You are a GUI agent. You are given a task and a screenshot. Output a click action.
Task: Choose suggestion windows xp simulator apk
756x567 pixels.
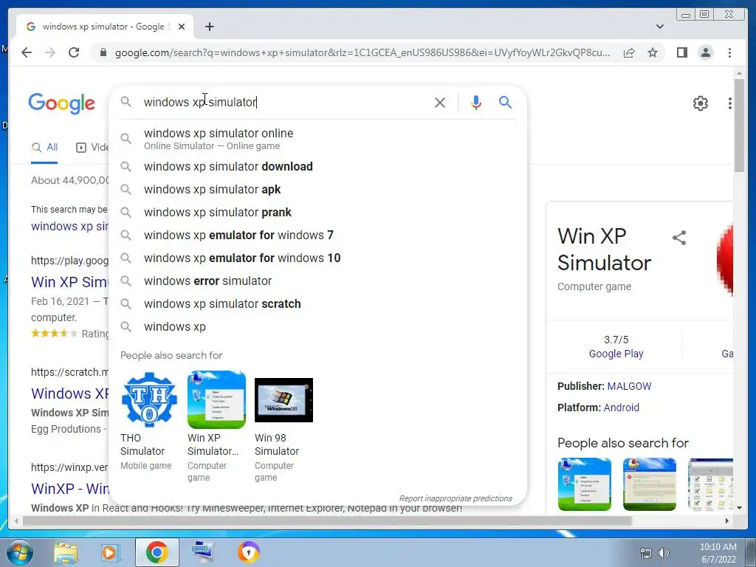pyautogui.click(x=317, y=190)
